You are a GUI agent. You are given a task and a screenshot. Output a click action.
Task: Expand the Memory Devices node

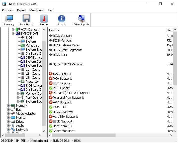(18, 93)
